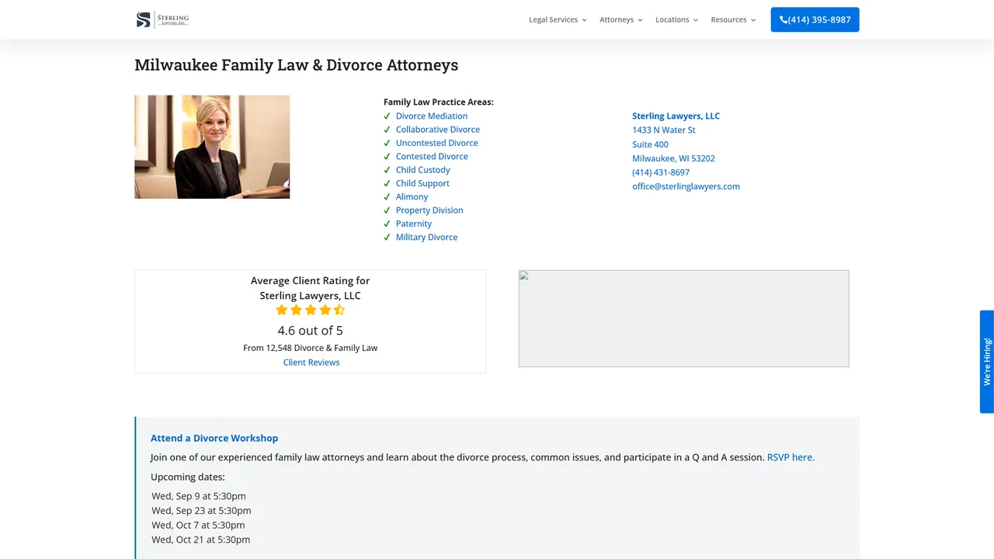994x559 pixels.
Task: Click the 4.6 out of 5 rating text
Action: [311, 330]
